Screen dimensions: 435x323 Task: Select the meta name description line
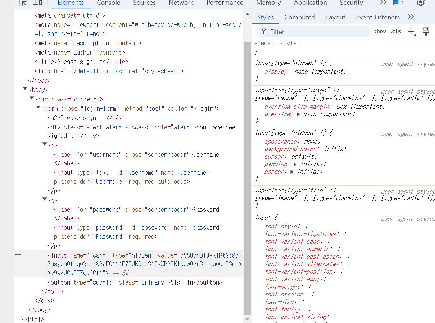(x=88, y=43)
